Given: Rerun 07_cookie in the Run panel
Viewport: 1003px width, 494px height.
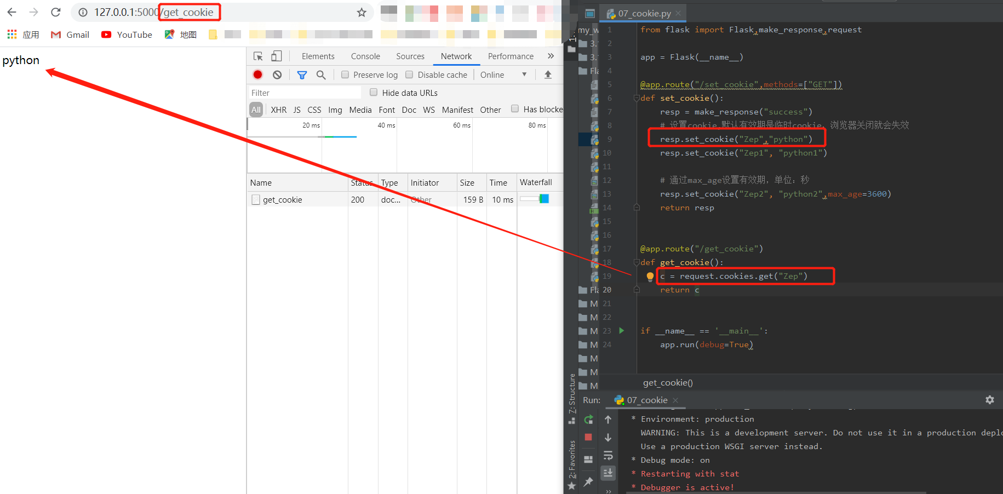Looking at the screenshot, I should pos(588,420).
